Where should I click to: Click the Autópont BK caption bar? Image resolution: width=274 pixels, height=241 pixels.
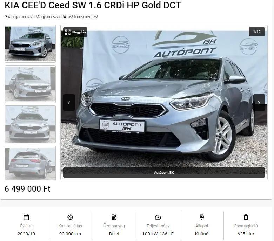tap(164, 172)
